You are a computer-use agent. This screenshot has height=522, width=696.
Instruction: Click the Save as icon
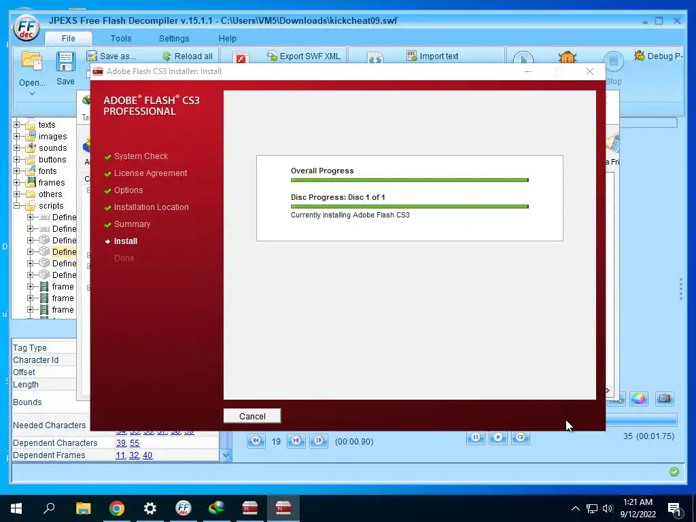(x=92, y=56)
